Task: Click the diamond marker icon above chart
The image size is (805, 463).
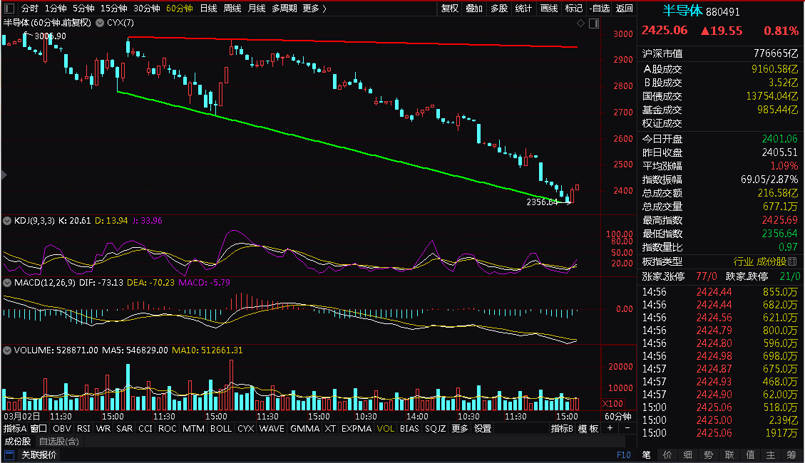Action: pyautogui.click(x=580, y=23)
